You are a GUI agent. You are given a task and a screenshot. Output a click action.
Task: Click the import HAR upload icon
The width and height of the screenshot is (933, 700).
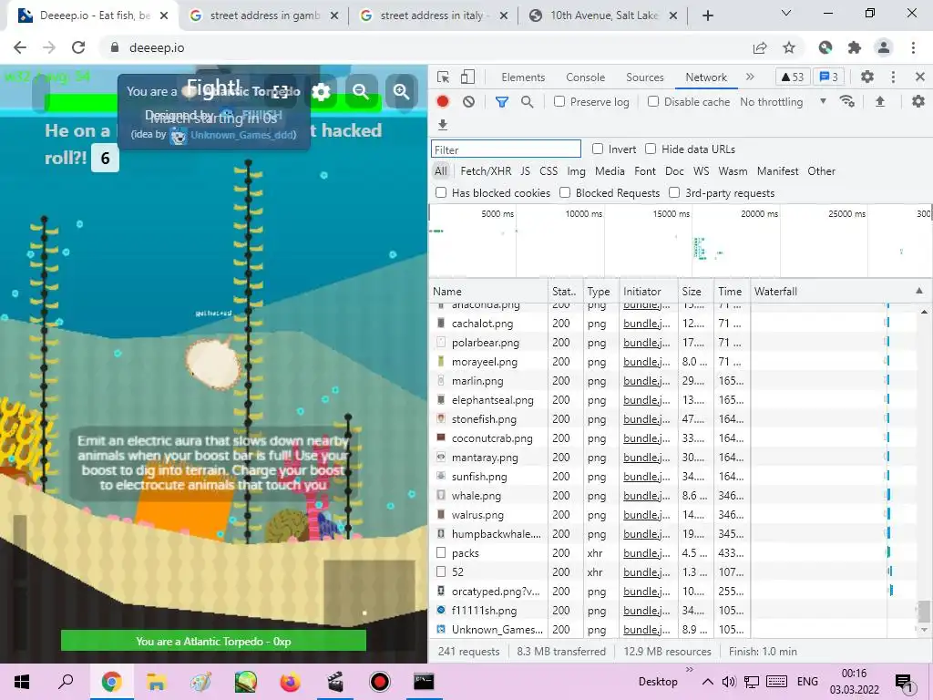(880, 102)
